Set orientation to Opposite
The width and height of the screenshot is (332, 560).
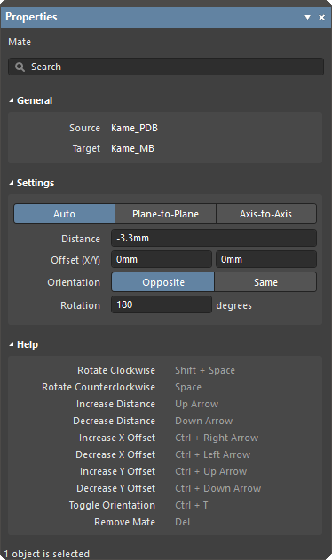pos(163,282)
